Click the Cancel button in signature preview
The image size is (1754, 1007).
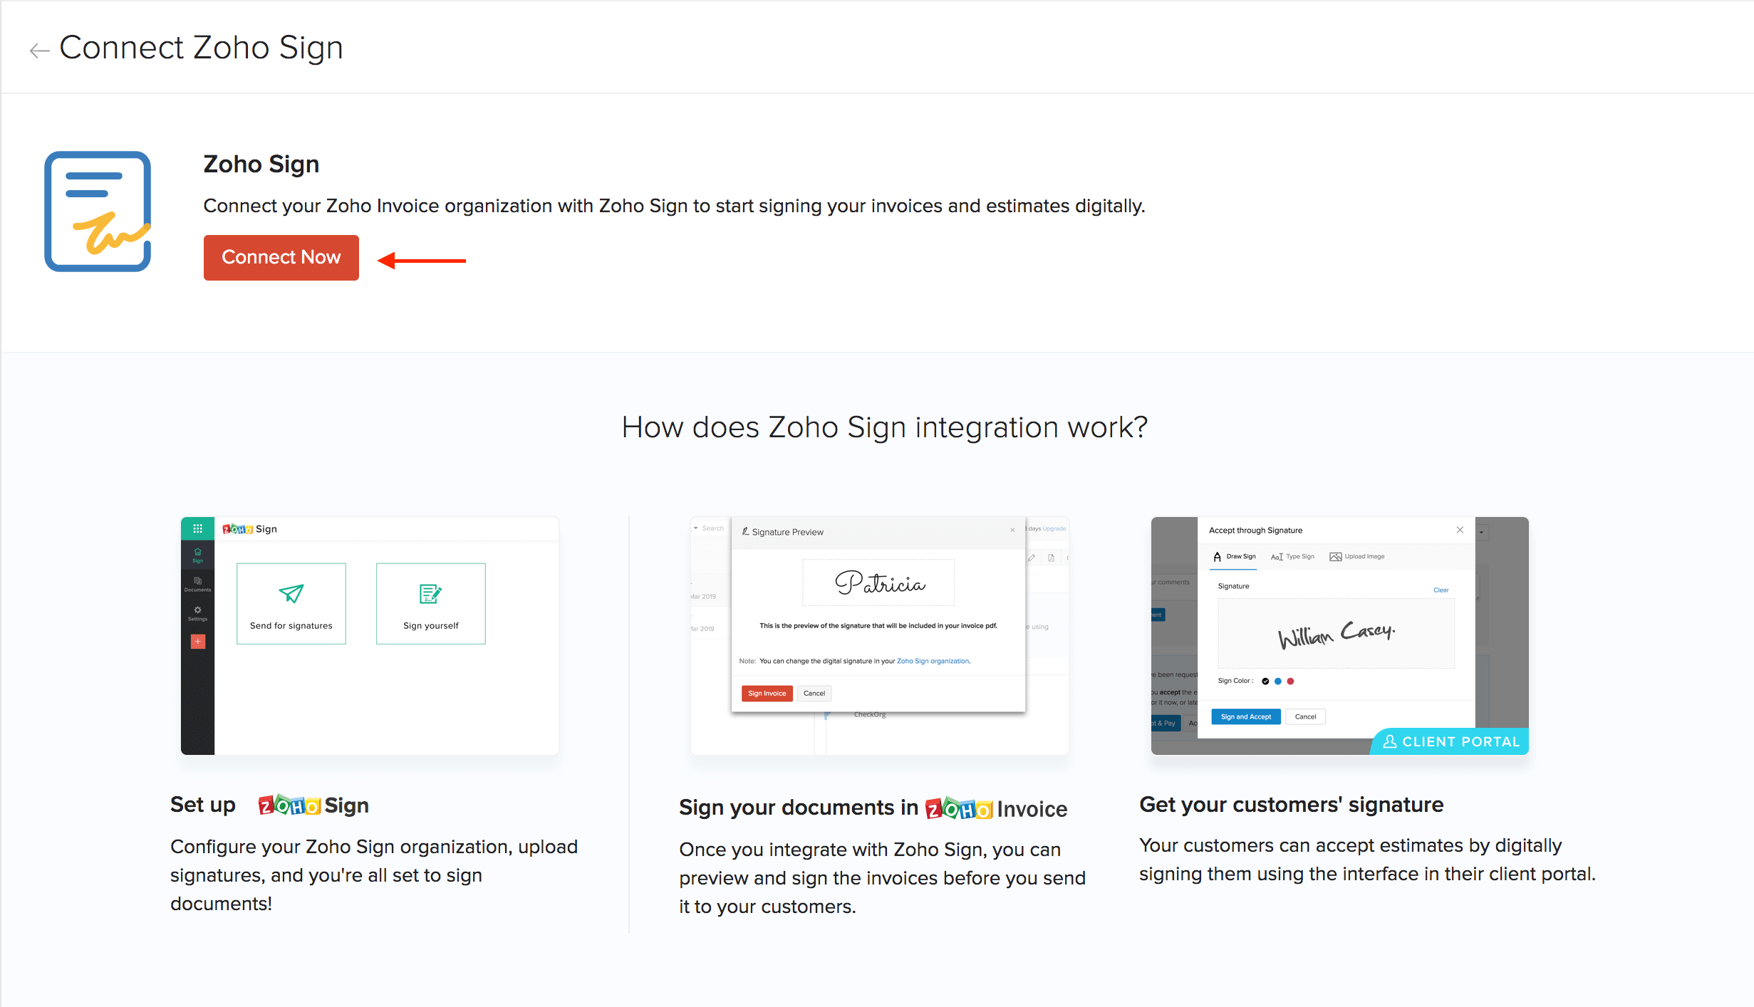pyautogui.click(x=813, y=693)
